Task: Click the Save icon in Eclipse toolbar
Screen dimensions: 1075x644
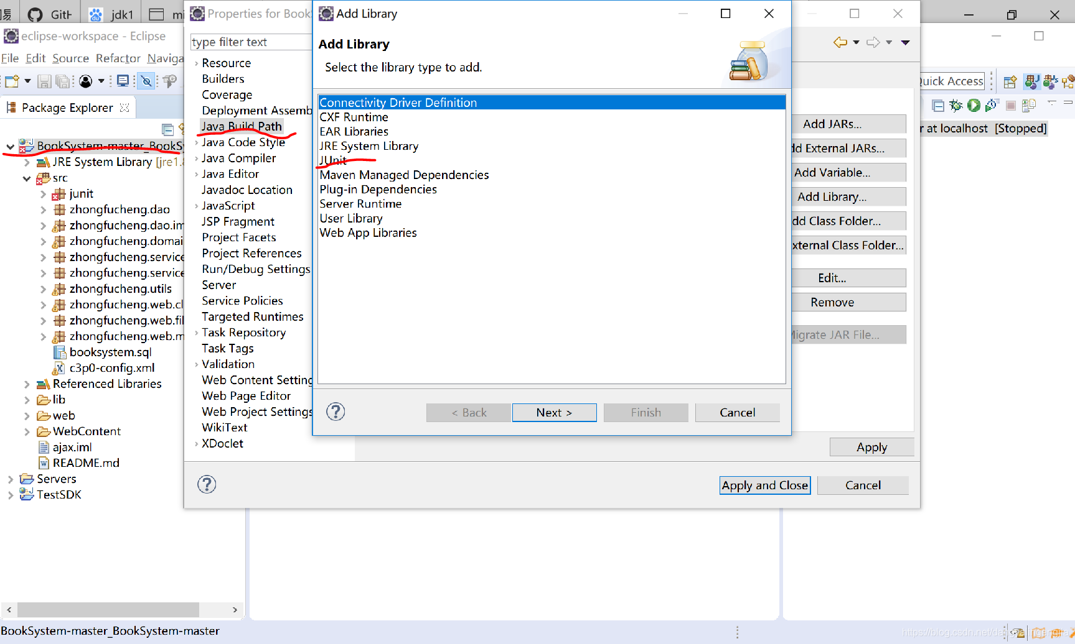Action: pos(44,81)
